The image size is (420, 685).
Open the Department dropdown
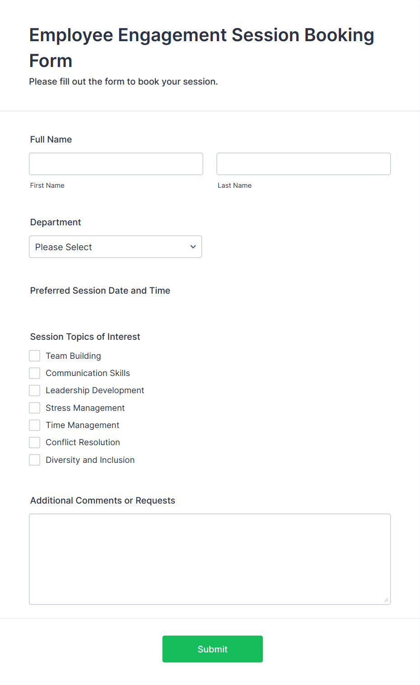coord(116,247)
